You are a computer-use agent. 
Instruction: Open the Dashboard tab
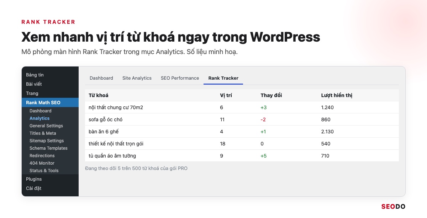(x=101, y=78)
